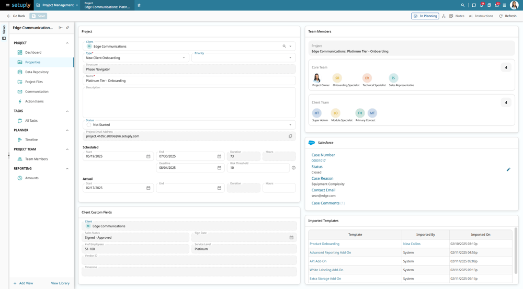Open calendar for Sign Date field
Screen dimensions: 523x289
(x=291, y=237)
